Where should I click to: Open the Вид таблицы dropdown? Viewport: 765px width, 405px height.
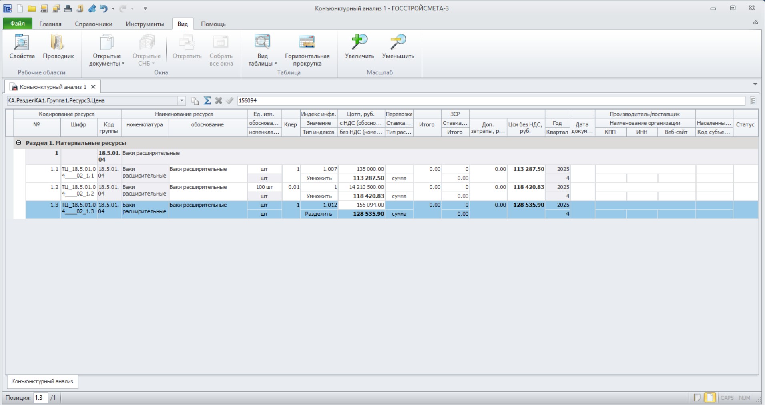(x=263, y=50)
